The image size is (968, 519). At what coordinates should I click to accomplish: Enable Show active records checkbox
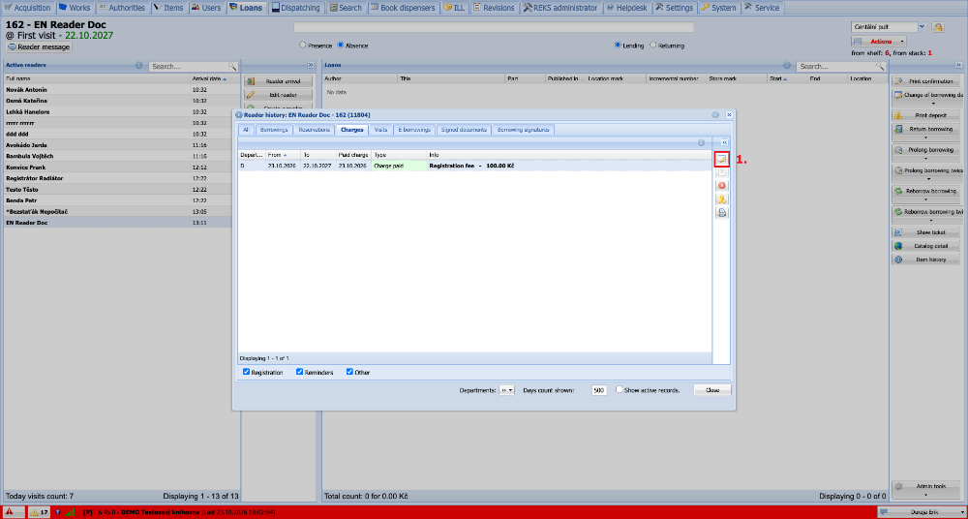click(620, 390)
